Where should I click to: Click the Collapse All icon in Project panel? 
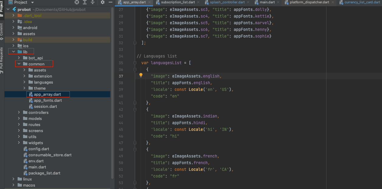click(92, 2)
